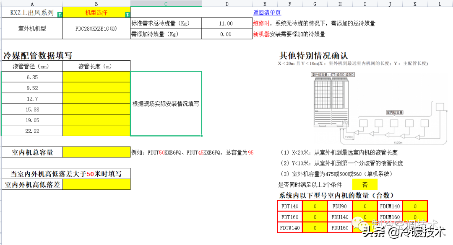Select the FDUM160 quantity cell
Viewport: 453px width, 245px height.
click(415, 217)
